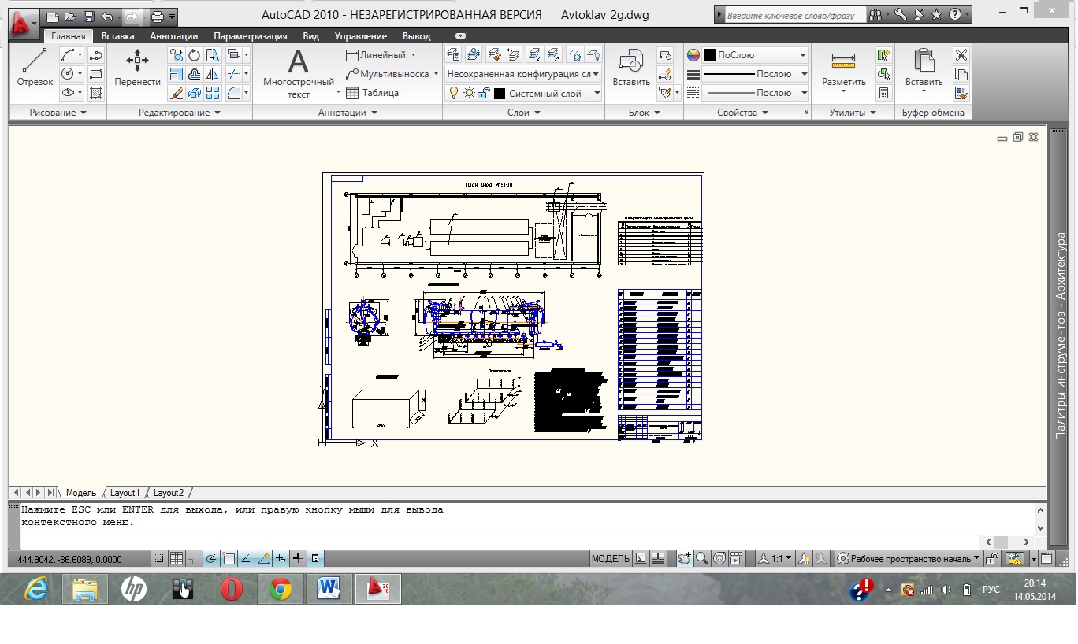Screen dimensions: 1078x644
Task: Click the Mirror tool icon
Action: (212, 74)
